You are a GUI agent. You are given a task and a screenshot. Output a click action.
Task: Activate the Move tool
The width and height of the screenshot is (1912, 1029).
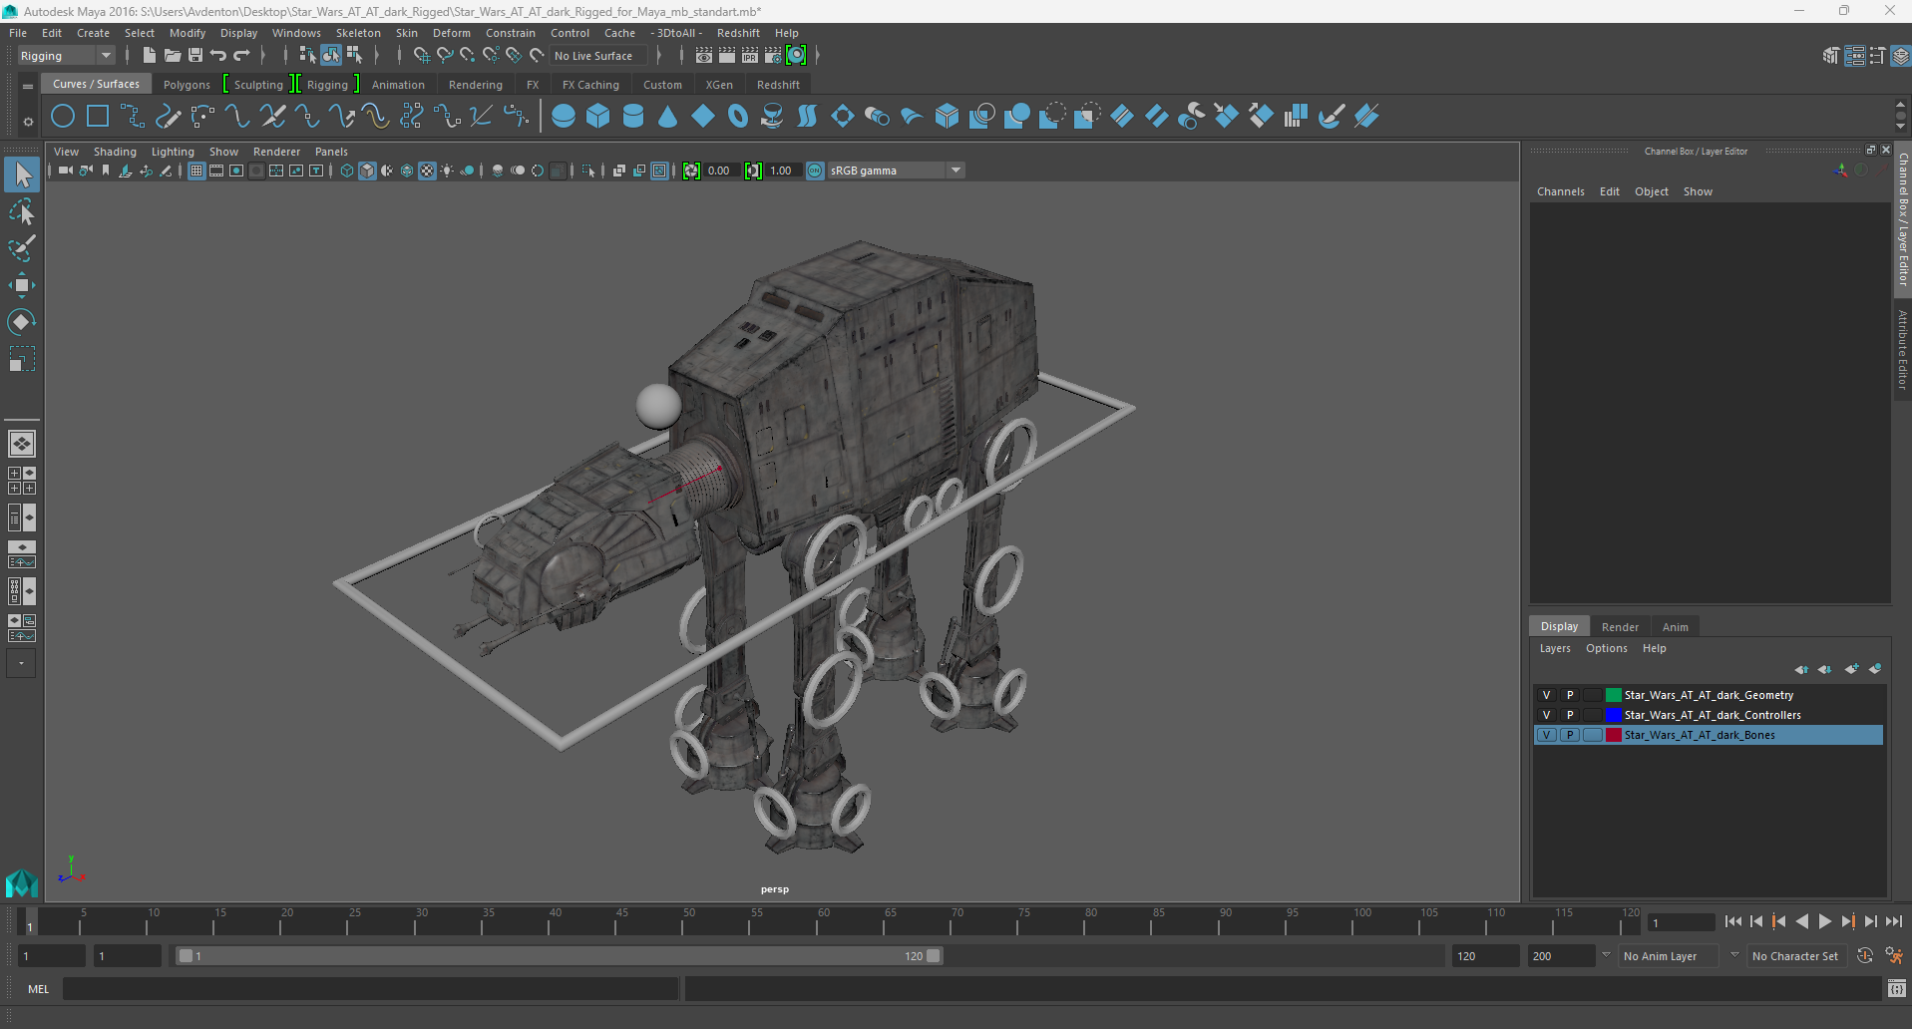22,285
